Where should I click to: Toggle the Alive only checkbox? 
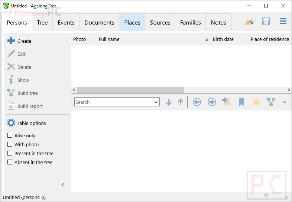pyautogui.click(x=10, y=135)
